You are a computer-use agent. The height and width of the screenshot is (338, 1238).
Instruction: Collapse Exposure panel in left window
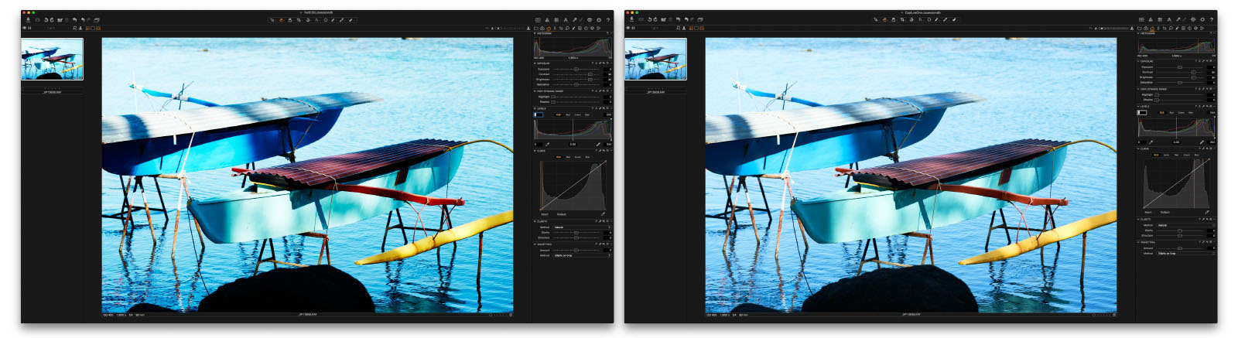point(535,63)
